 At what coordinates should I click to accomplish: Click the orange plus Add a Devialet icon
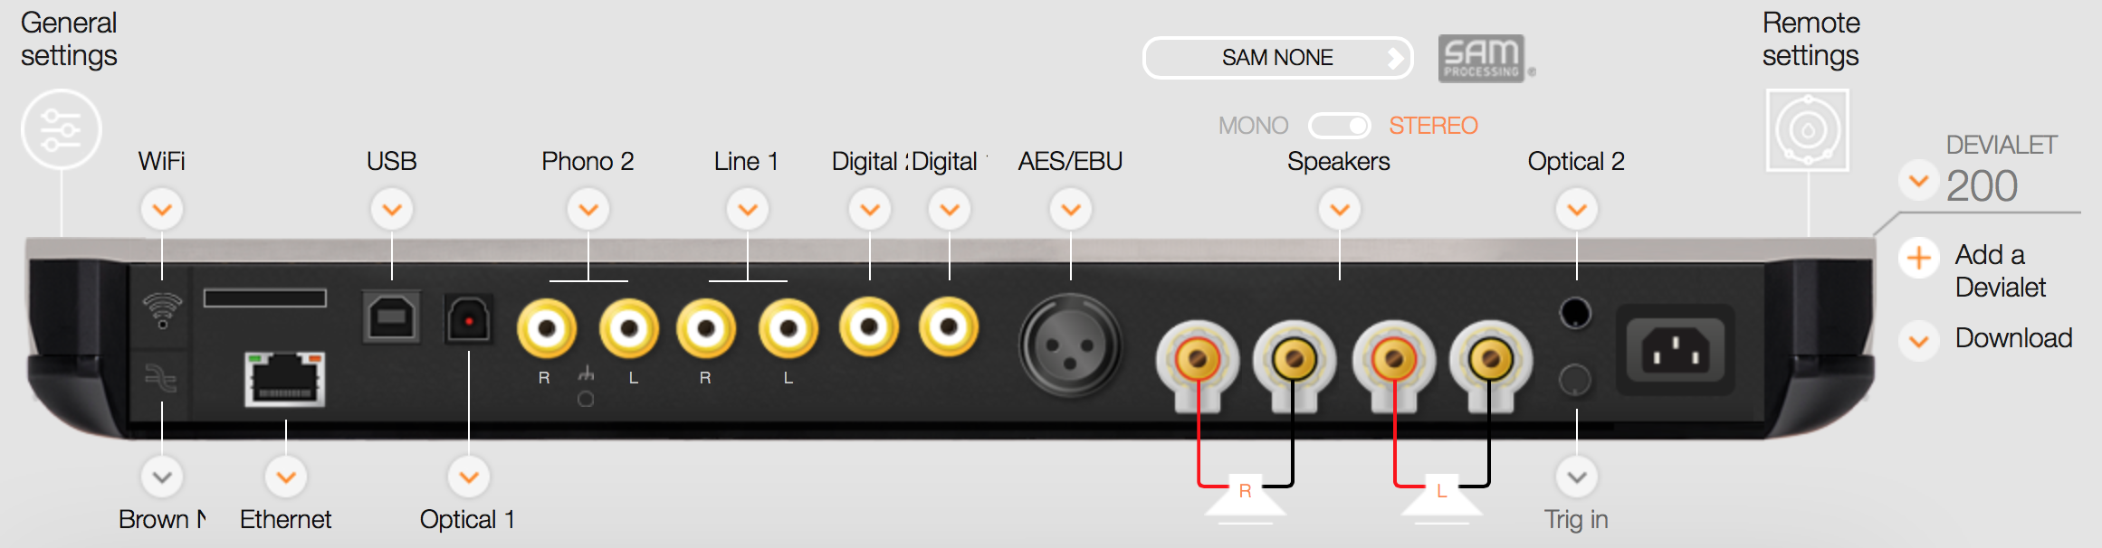point(1918,258)
